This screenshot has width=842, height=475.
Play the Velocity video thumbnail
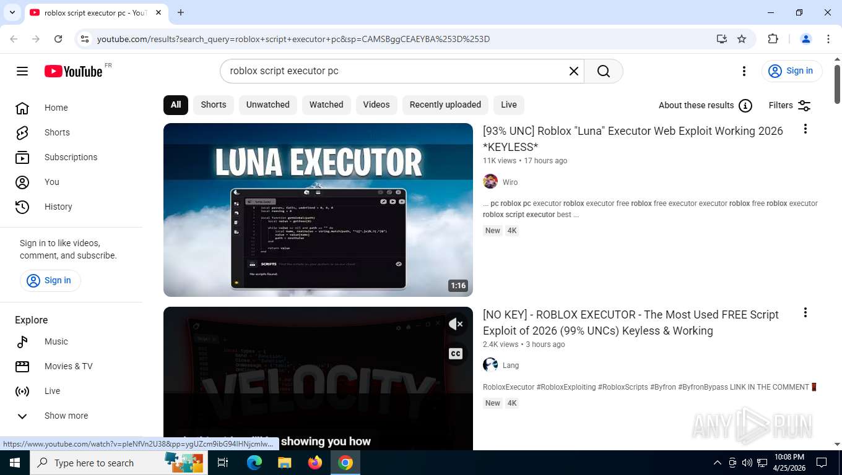[318, 379]
